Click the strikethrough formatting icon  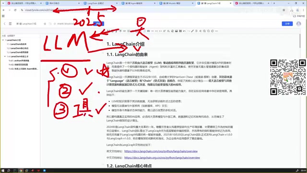point(120,31)
